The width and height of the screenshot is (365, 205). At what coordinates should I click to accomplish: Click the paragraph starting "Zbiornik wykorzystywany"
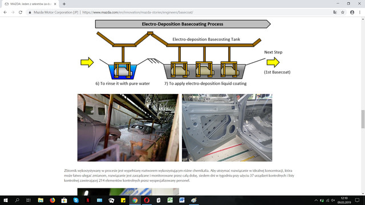coord(179,175)
